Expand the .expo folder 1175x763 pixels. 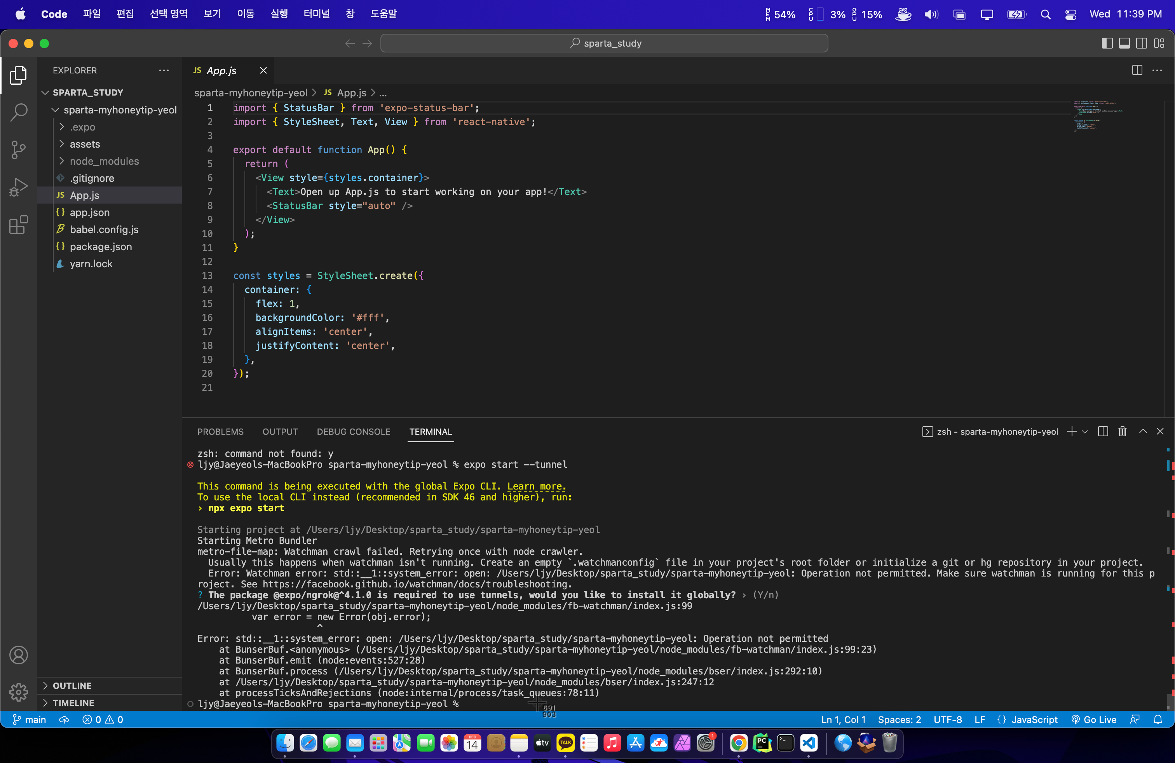(x=109, y=127)
